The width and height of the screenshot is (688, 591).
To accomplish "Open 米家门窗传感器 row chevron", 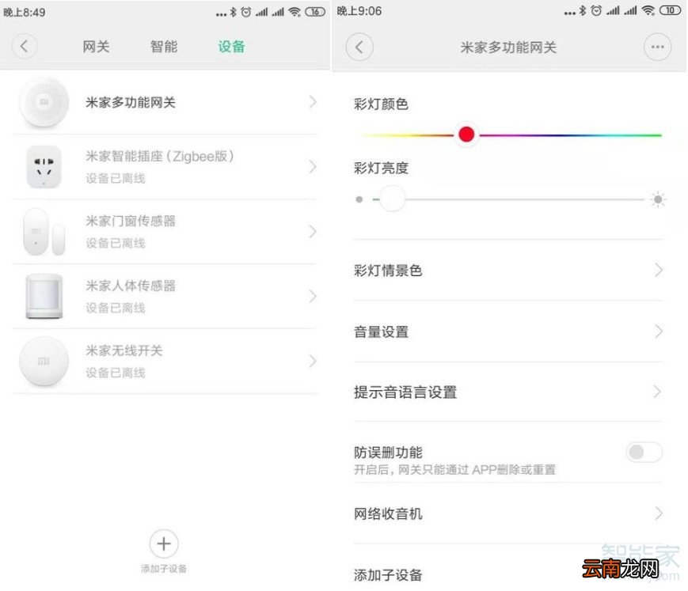I will coord(313,232).
